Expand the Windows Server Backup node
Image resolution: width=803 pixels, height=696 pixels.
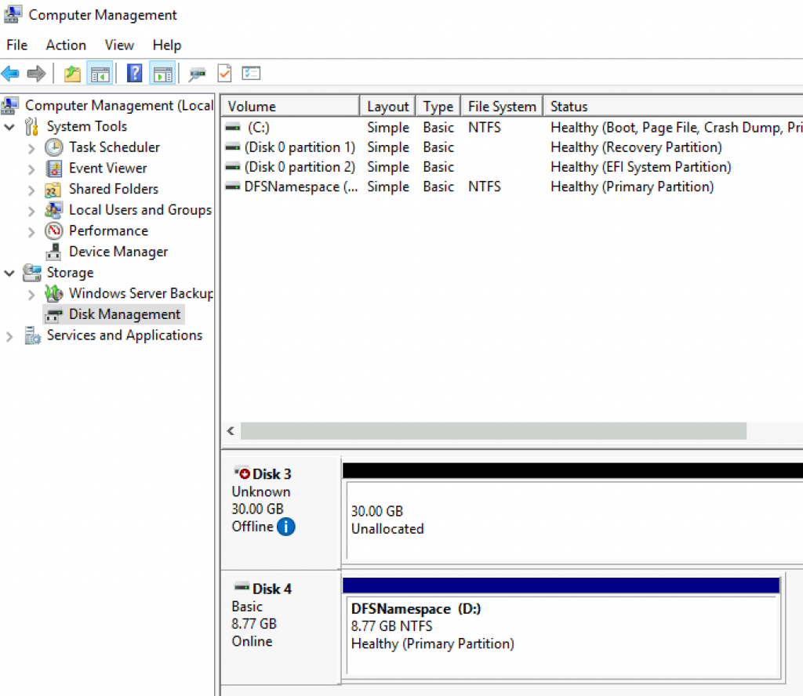pyautogui.click(x=31, y=294)
